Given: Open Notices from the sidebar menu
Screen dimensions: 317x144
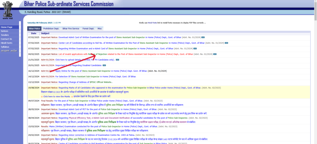Looking at the screenshot, I should click(10, 31).
